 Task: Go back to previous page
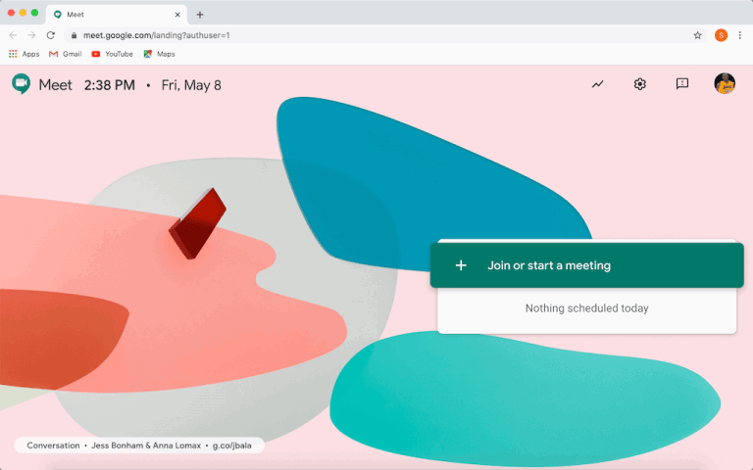[13, 35]
